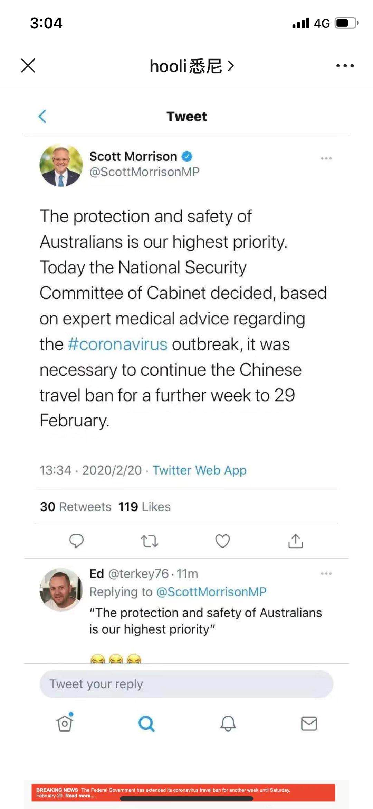Reply using the speech bubble icon
373x809 pixels.
click(76, 541)
